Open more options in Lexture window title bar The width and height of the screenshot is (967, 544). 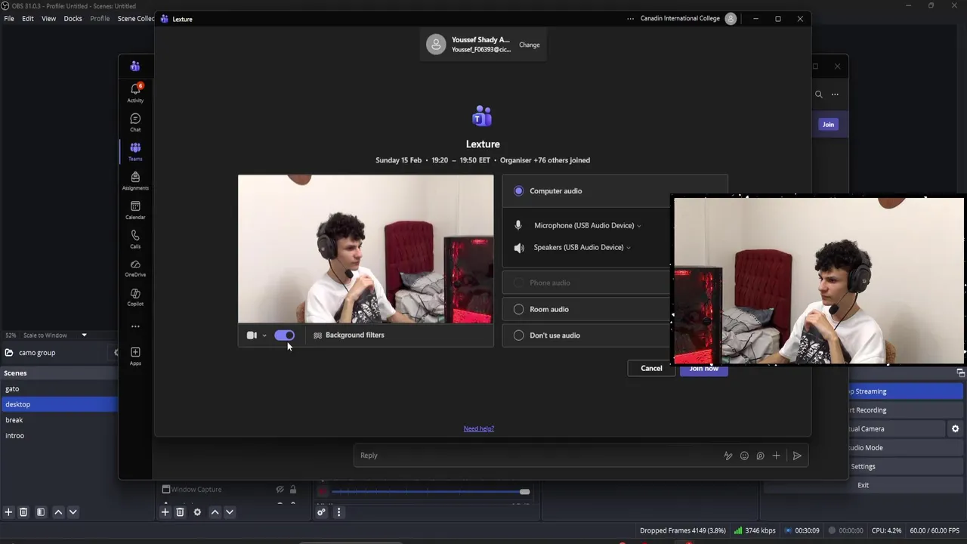tap(630, 19)
